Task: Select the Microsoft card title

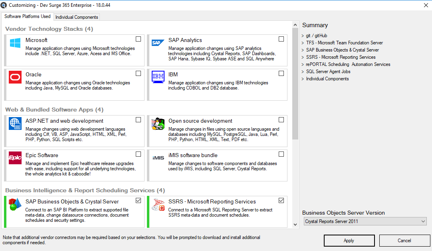Action: [36, 40]
